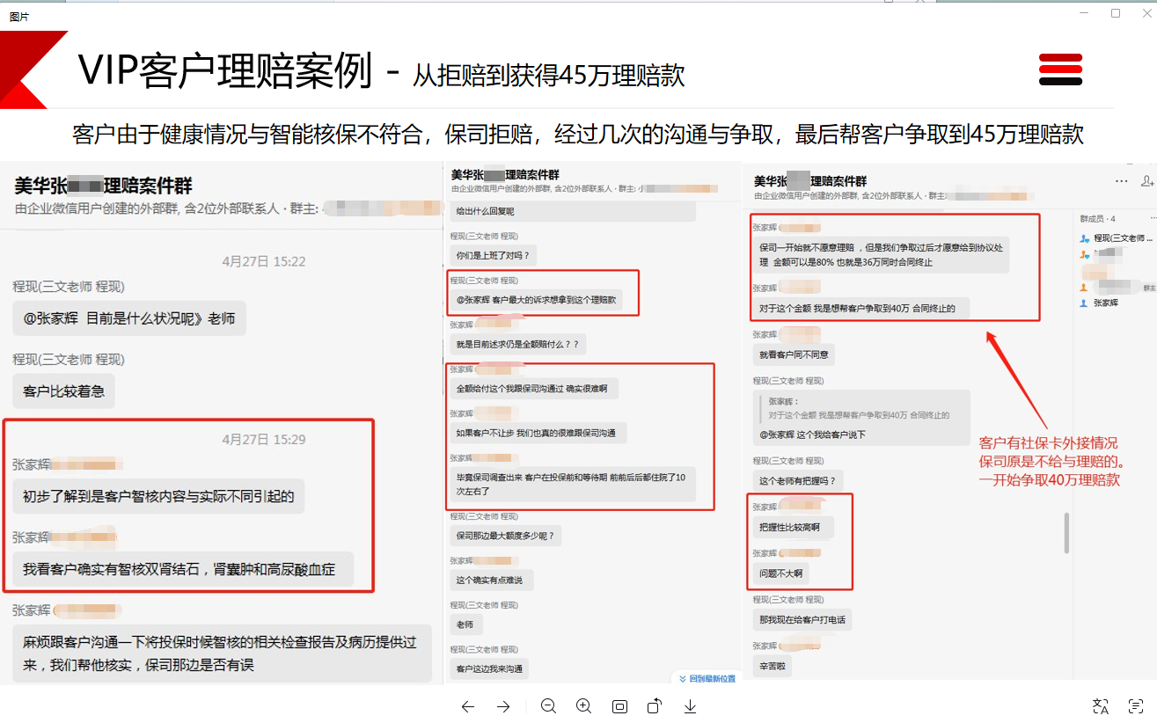Rotate the image
This screenshot has width=1157, height=723.
point(655,706)
